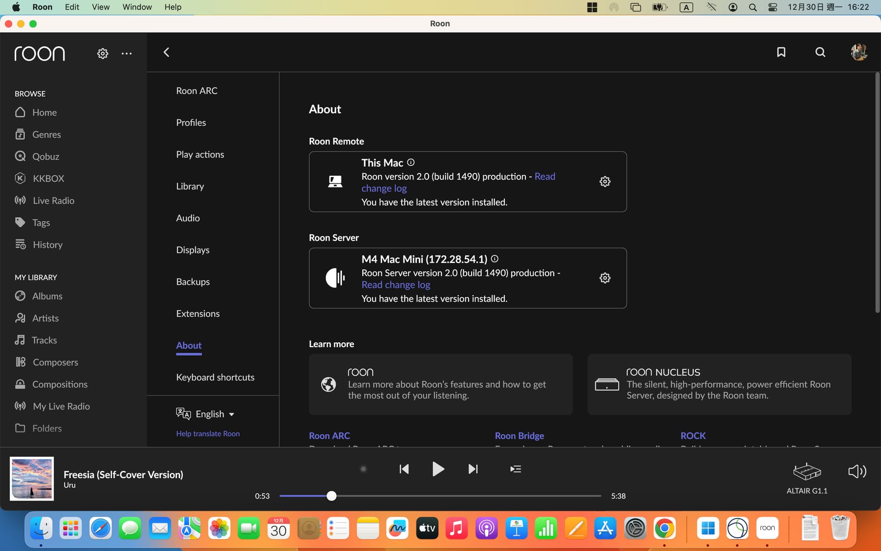Open the Roon Nucleus card
The height and width of the screenshot is (551, 881).
coord(719,384)
